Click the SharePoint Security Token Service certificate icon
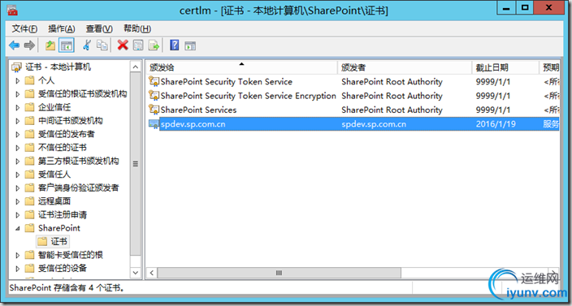The height and width of the screenshot is (306, 572). click(x=154, y=81)
